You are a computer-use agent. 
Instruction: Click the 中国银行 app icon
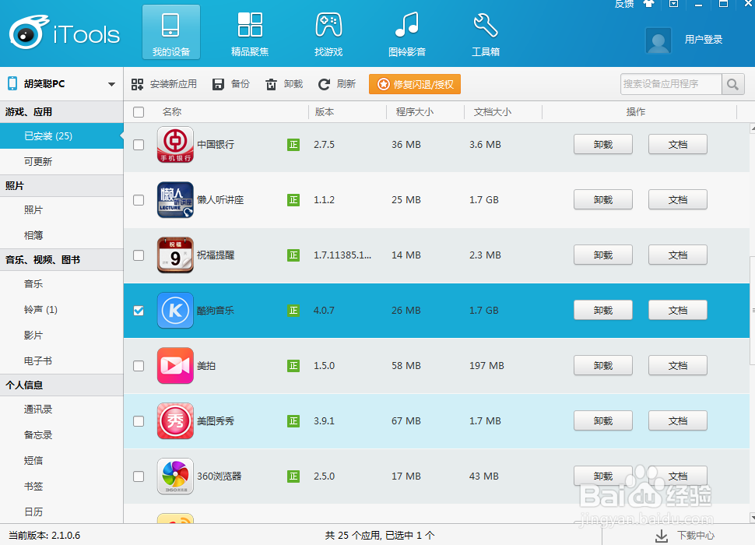175,145
